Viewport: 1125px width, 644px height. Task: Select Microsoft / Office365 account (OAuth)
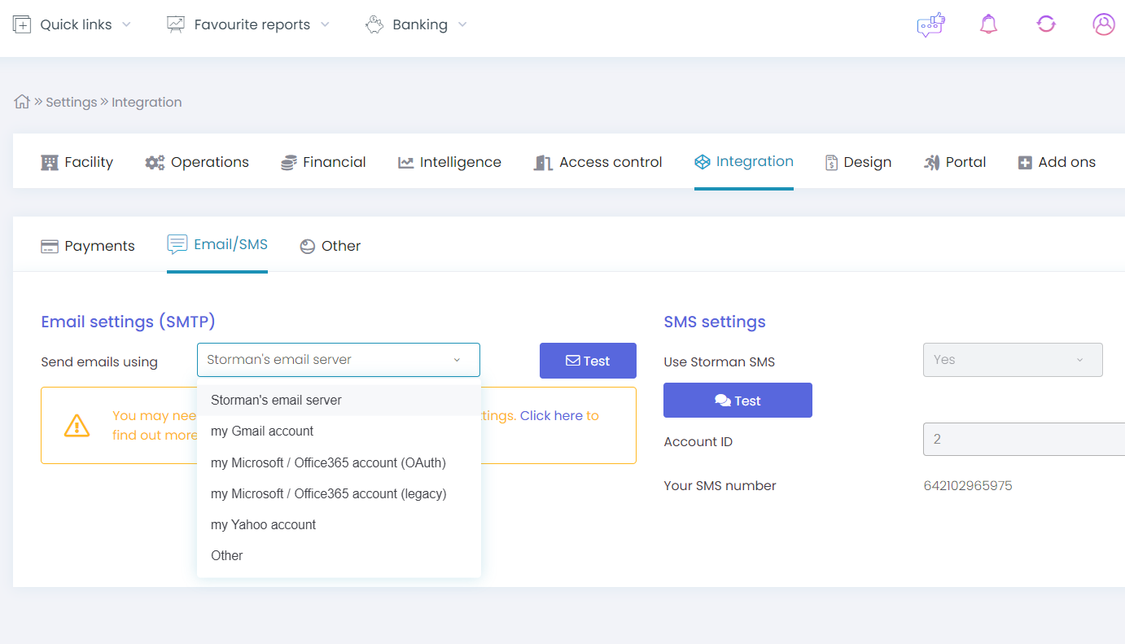(339, 462)
